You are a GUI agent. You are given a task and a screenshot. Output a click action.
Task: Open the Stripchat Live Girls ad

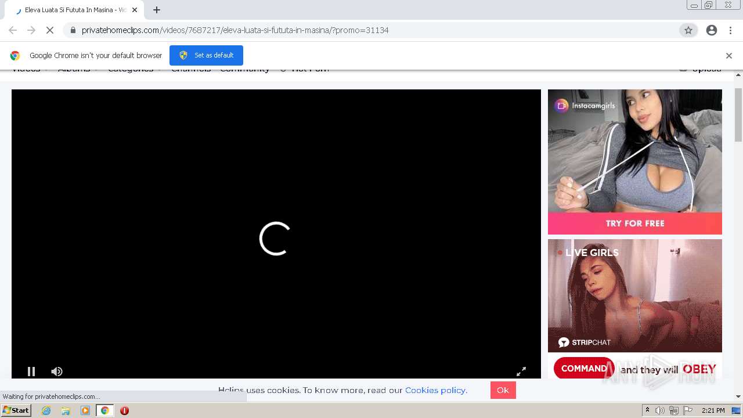point(635,296)
